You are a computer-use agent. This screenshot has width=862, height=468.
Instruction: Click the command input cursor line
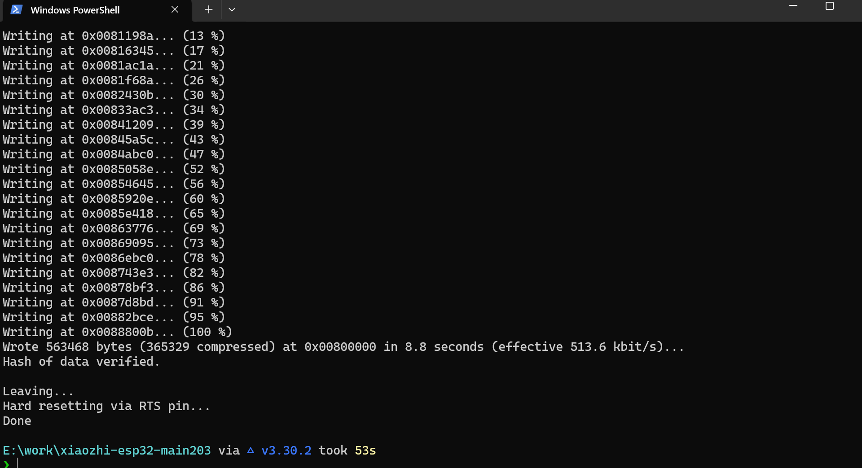pyautogui.click(x=18, y=464)
